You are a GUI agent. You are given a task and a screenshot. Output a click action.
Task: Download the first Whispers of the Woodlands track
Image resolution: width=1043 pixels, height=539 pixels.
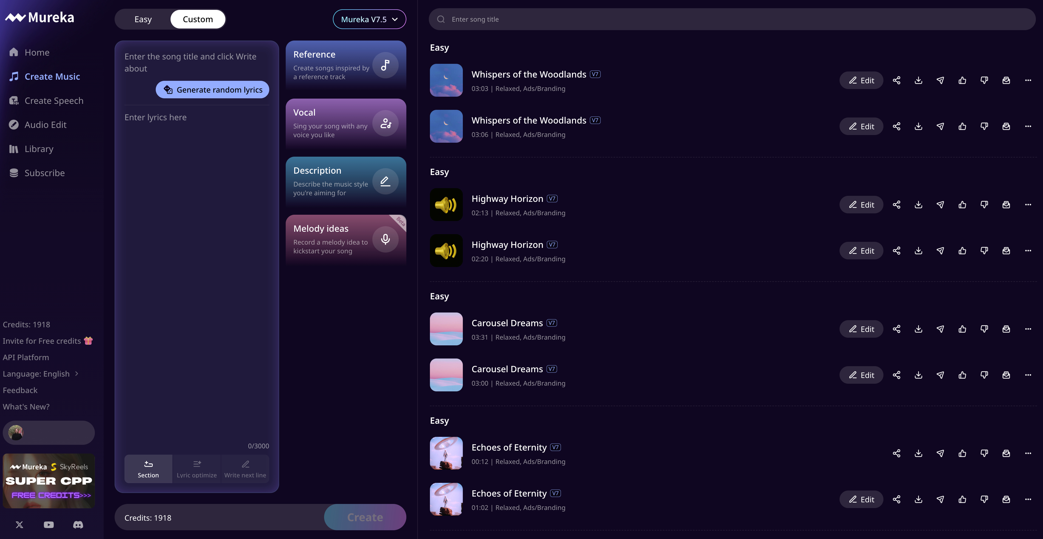918,80
